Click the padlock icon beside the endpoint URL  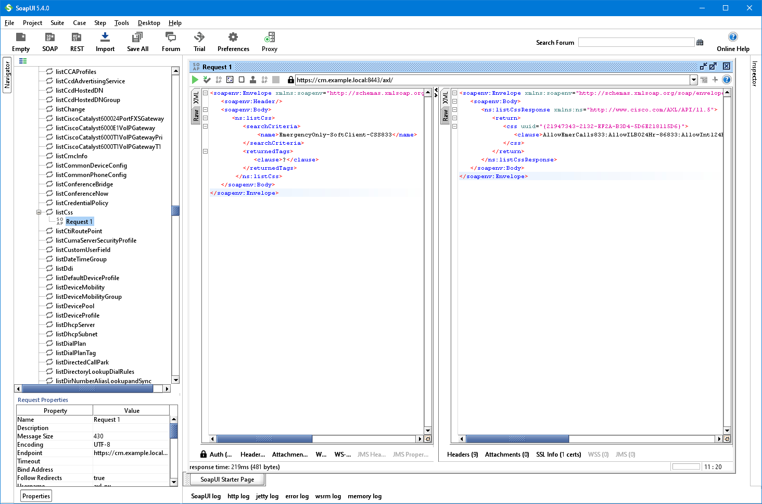coord(290,80)
